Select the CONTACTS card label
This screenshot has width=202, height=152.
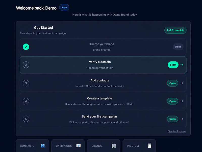(x=27, y=146)
